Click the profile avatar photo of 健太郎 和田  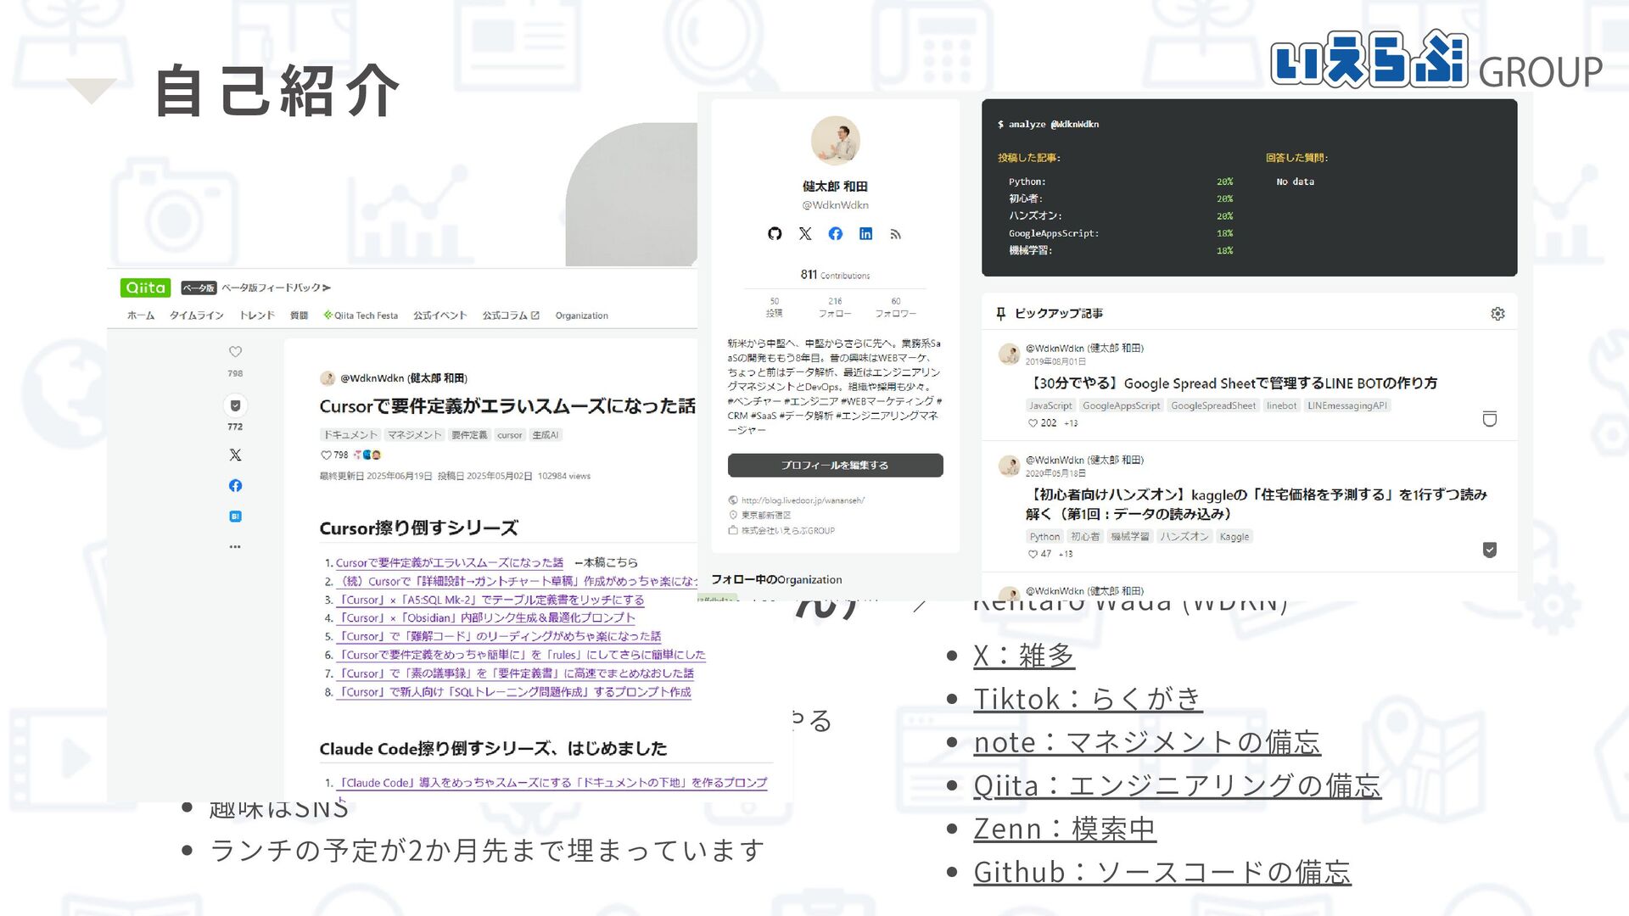tap(835, 141)
